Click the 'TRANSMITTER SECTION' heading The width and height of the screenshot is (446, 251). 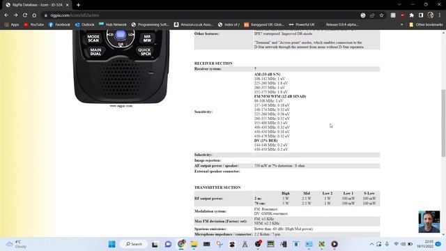[217, 188]
